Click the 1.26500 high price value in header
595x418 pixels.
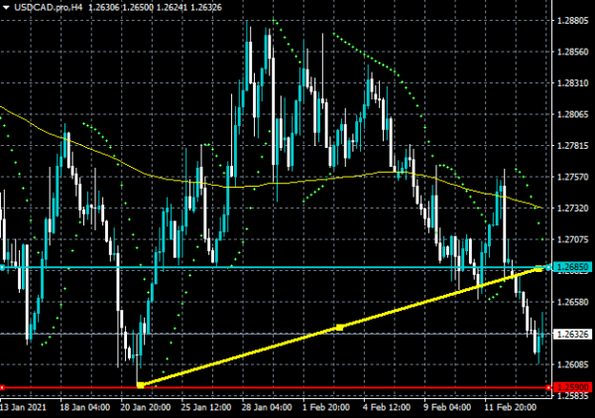coord(138,7)
